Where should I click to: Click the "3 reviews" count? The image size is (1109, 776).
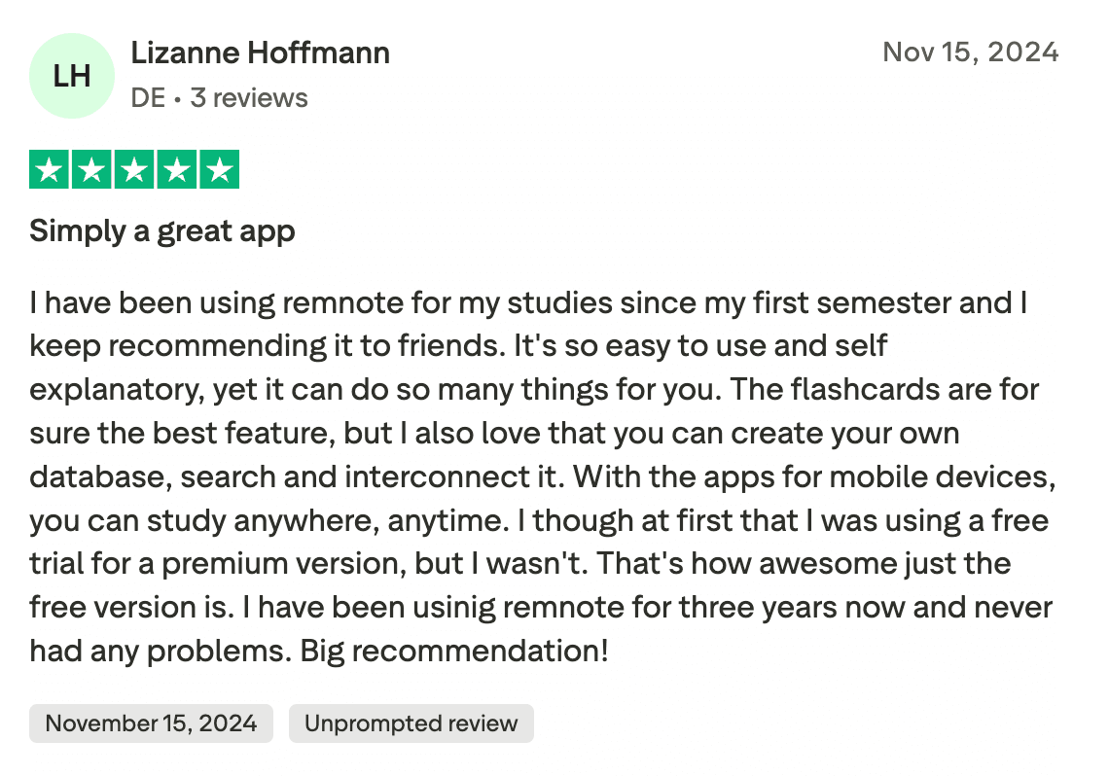click(249, 98)
